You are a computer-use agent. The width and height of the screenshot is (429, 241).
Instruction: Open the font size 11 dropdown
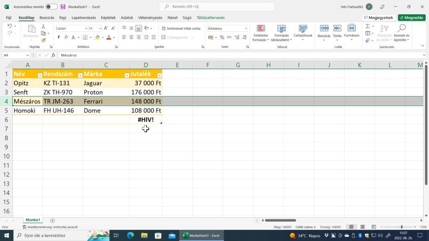(100, 28)
